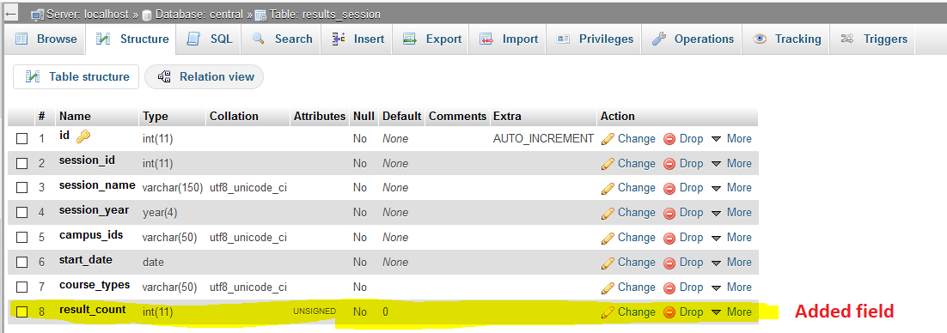
Task: Open the SQL tab
Action: tap(209, 39)
